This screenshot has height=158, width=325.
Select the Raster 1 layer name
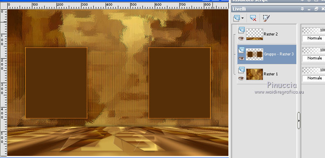coord(271,74)
